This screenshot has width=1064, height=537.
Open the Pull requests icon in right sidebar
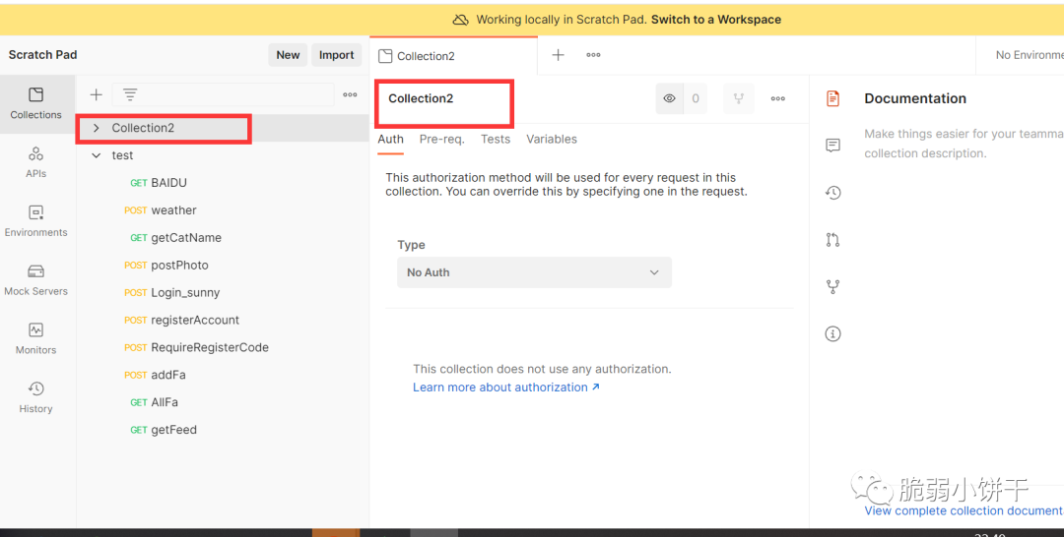[833, 240]
